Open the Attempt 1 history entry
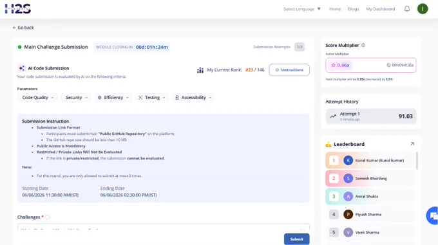The image size is (438, 245). pyautogui.click(x=371, y=116)
